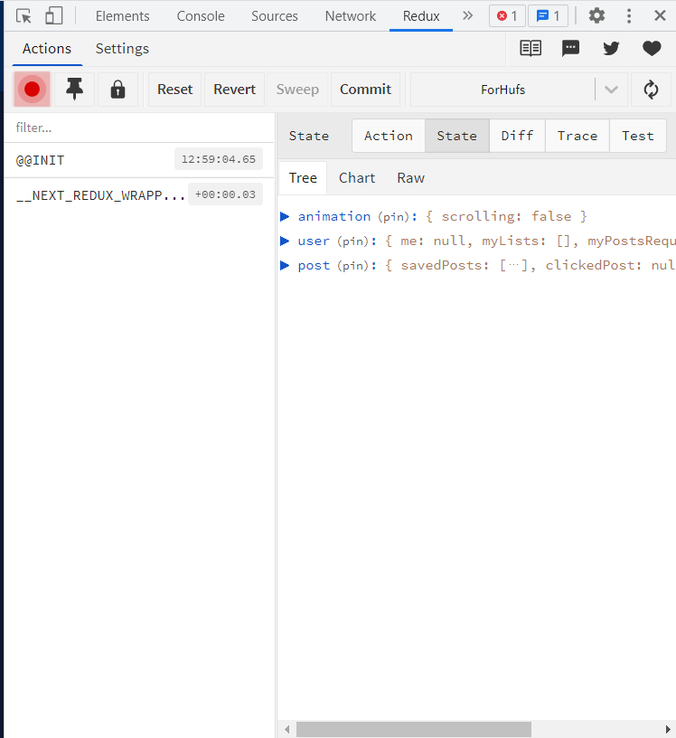The width and height of the screenshot is (676, 738).
Task: Click the post key label
Action: pos(314,266)
